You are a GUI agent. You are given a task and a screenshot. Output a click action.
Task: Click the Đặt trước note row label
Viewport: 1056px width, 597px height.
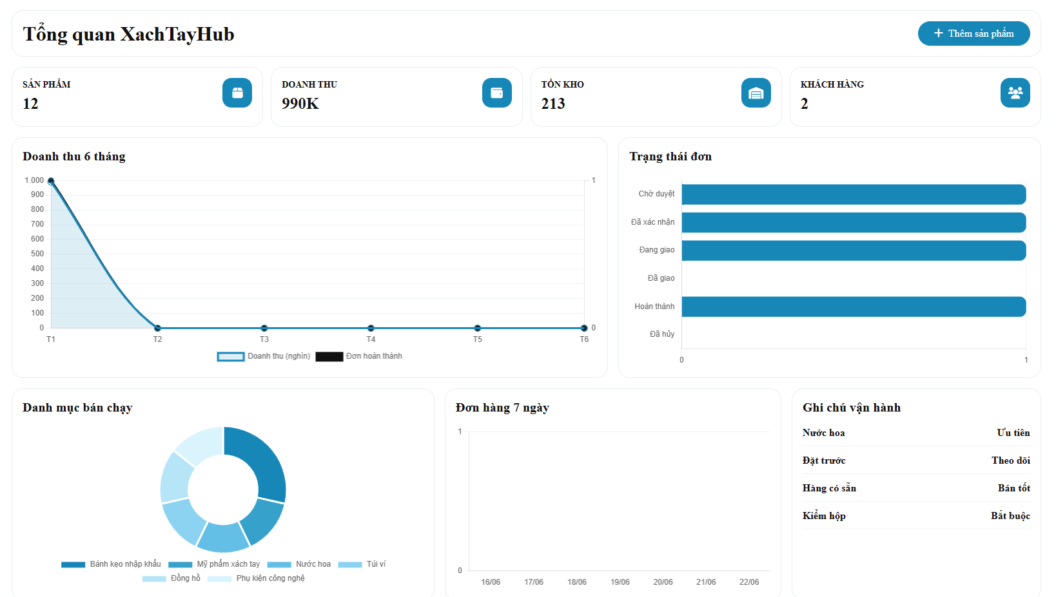(x=824, y=460)
